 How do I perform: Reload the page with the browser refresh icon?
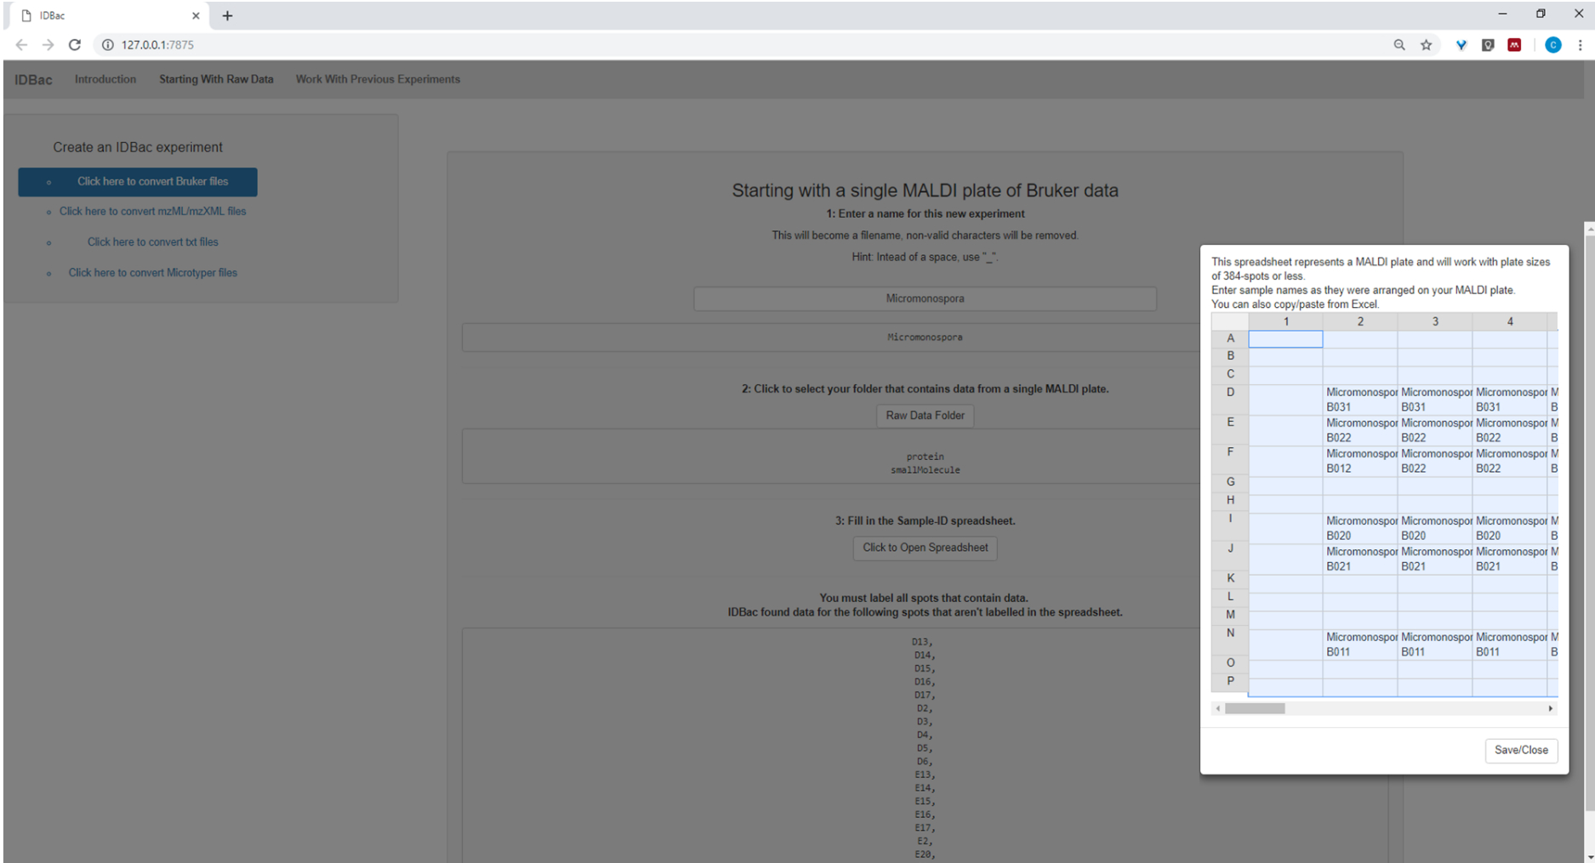point(75,45)
